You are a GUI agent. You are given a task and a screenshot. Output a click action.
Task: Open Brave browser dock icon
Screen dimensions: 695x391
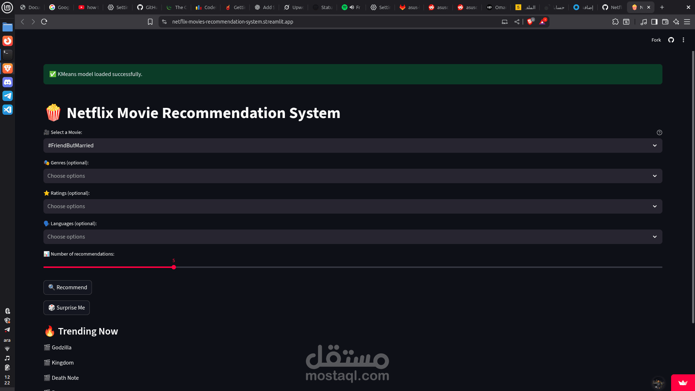8,68
